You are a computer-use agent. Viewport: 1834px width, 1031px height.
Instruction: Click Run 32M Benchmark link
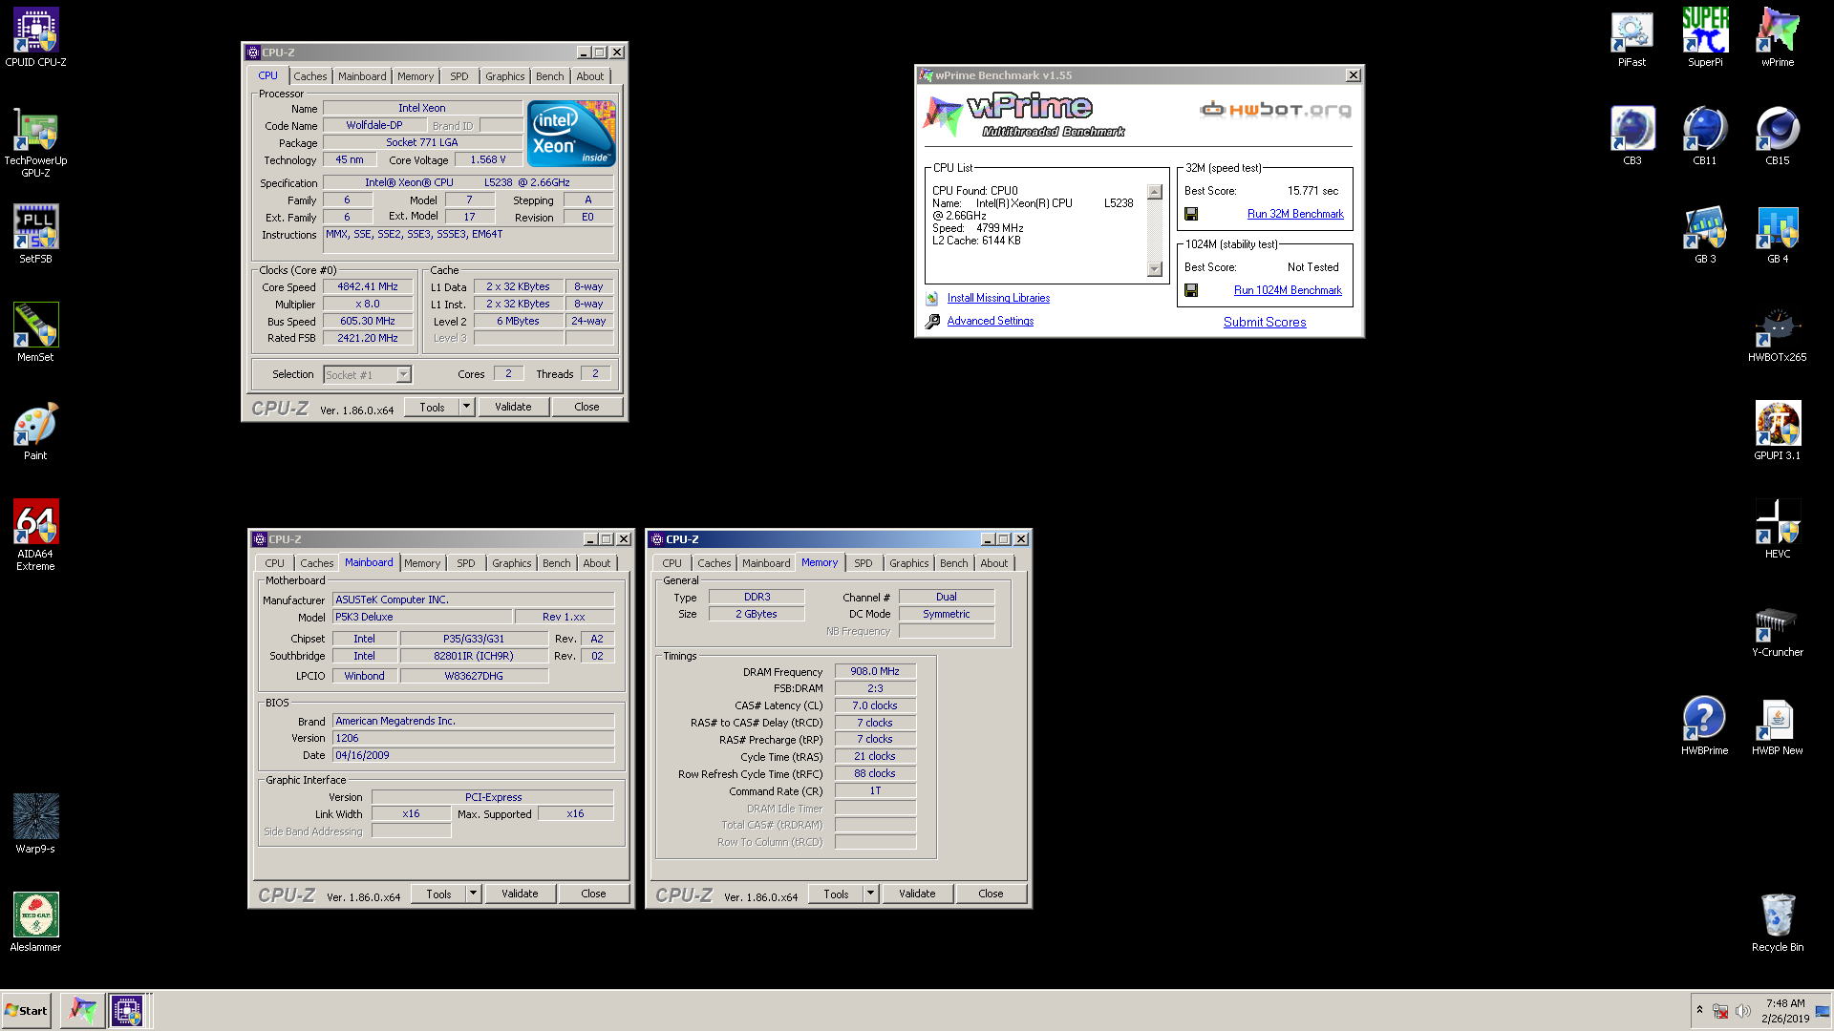(x=1294, y=214)
